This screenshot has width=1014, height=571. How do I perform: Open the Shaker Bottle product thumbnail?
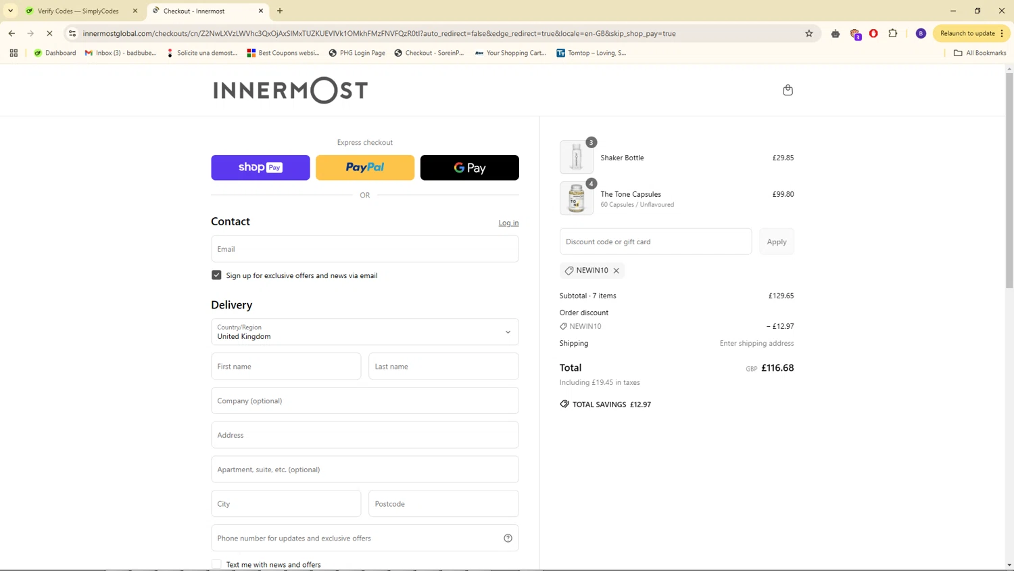pos(577,158)
